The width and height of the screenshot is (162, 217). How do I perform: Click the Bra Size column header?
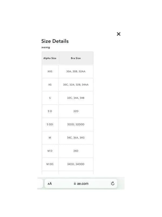(76, 58)
